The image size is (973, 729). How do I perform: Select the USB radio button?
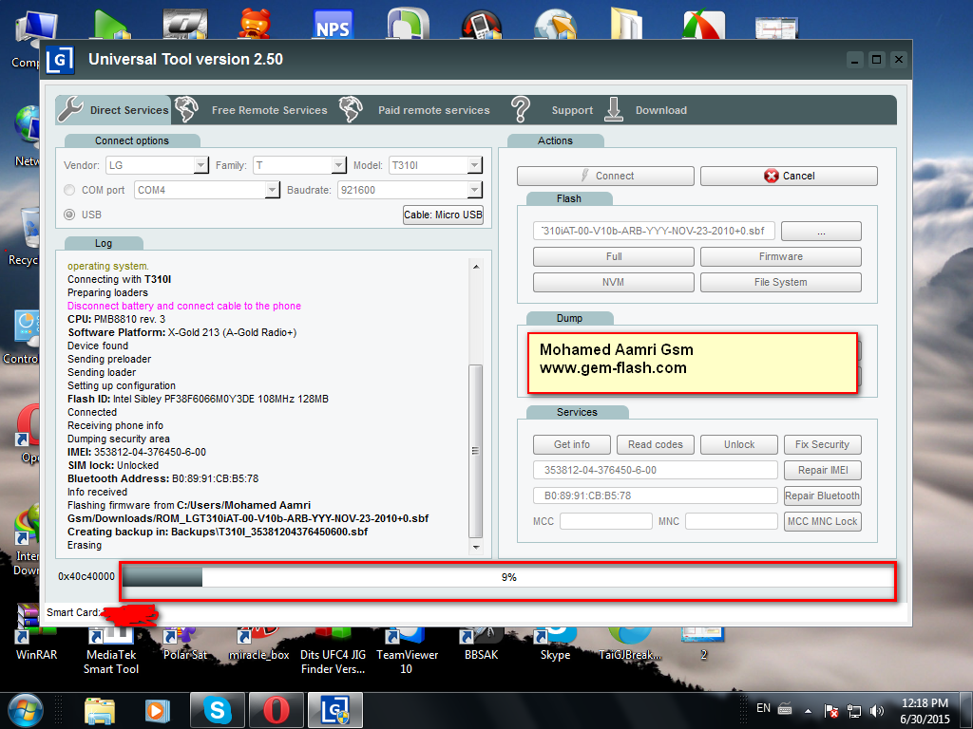tap(69, 215)
